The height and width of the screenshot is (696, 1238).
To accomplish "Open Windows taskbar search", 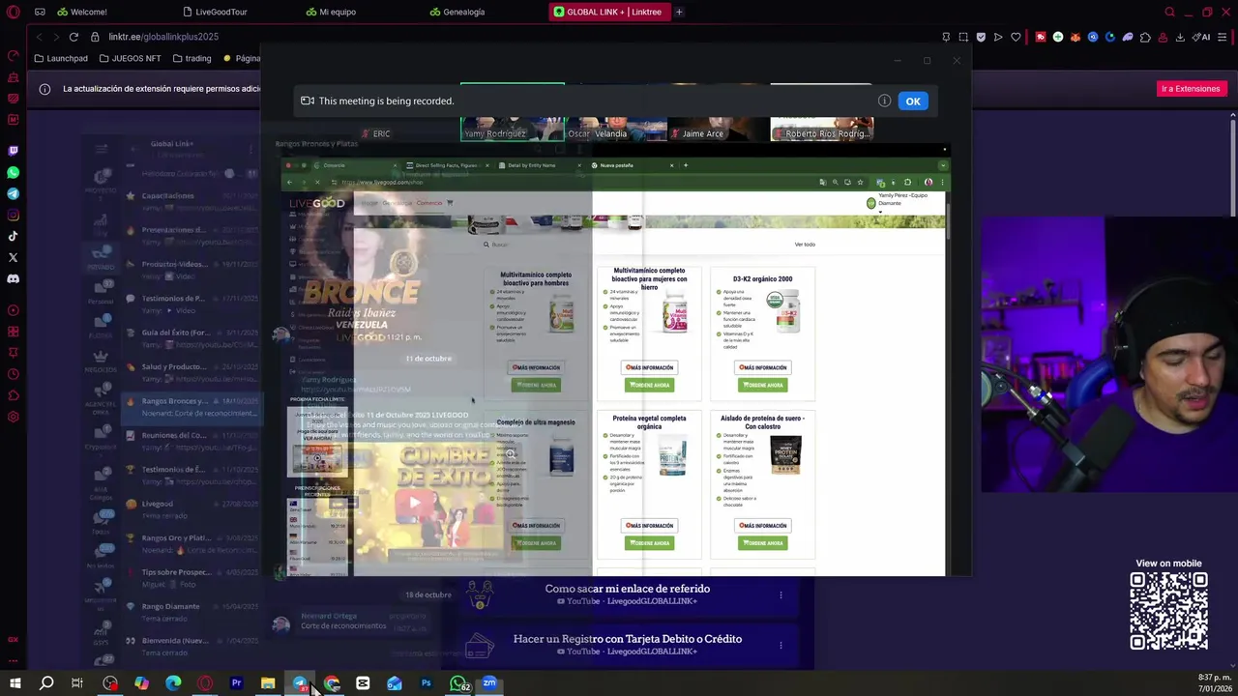I will tap(46, 683).
